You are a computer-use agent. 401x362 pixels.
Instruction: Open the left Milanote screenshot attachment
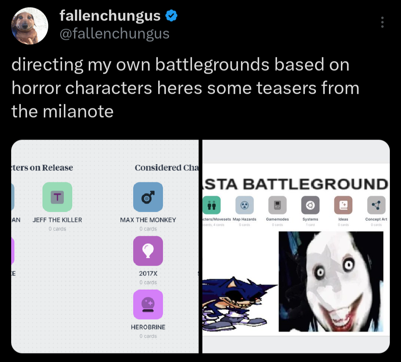point(105,246)
